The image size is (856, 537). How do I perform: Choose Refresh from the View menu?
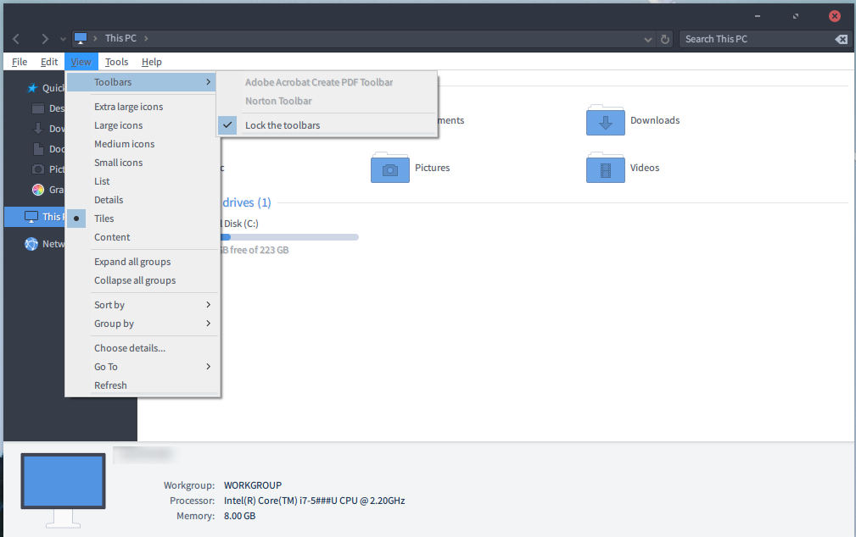point(110,385)
